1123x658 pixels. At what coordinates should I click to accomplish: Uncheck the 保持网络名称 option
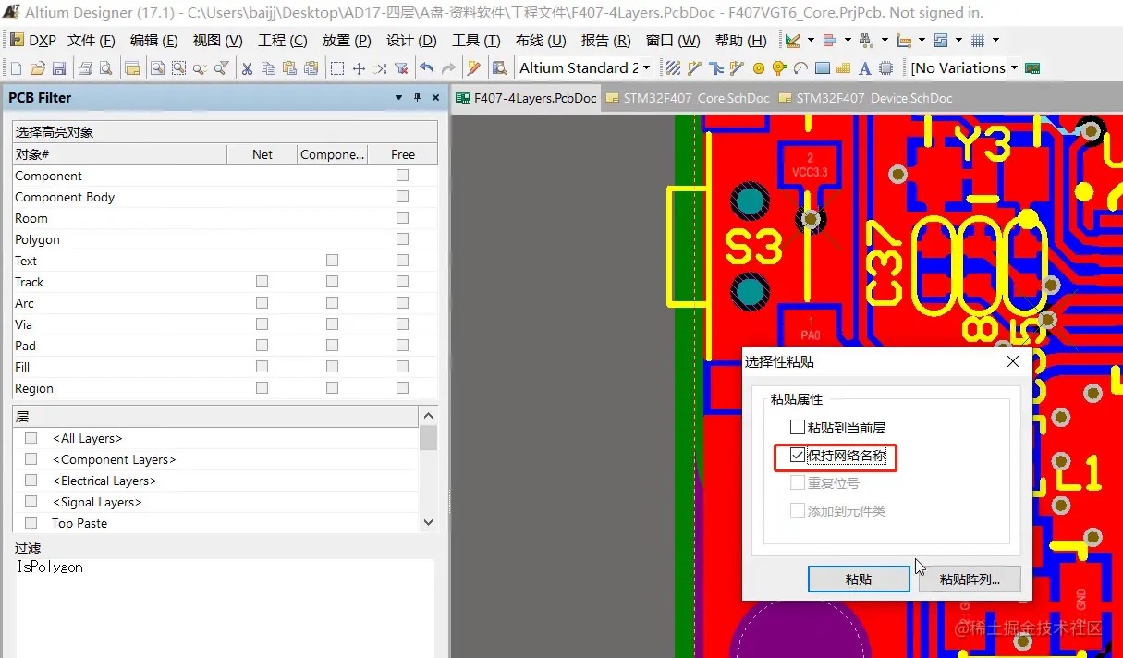798,456
